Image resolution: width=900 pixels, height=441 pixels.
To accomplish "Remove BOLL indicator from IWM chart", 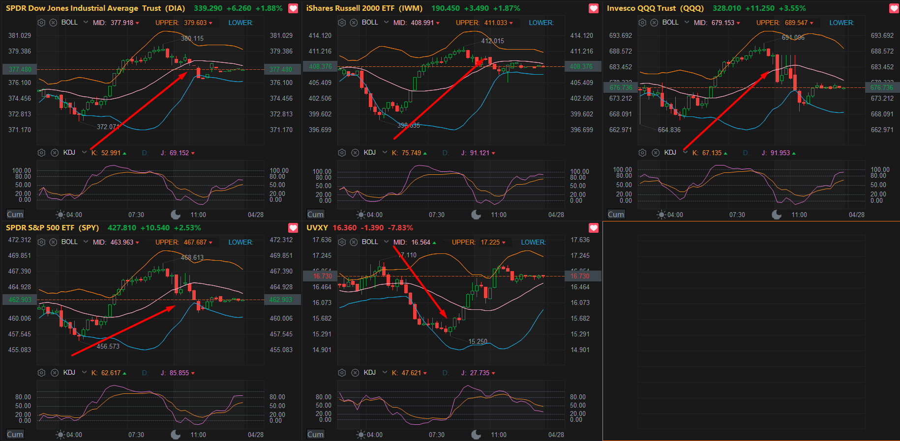I will (x=354, y=23).
